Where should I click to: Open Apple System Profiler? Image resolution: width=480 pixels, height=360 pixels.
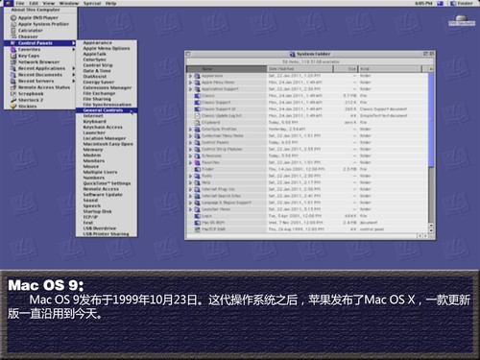coord(40,24)
